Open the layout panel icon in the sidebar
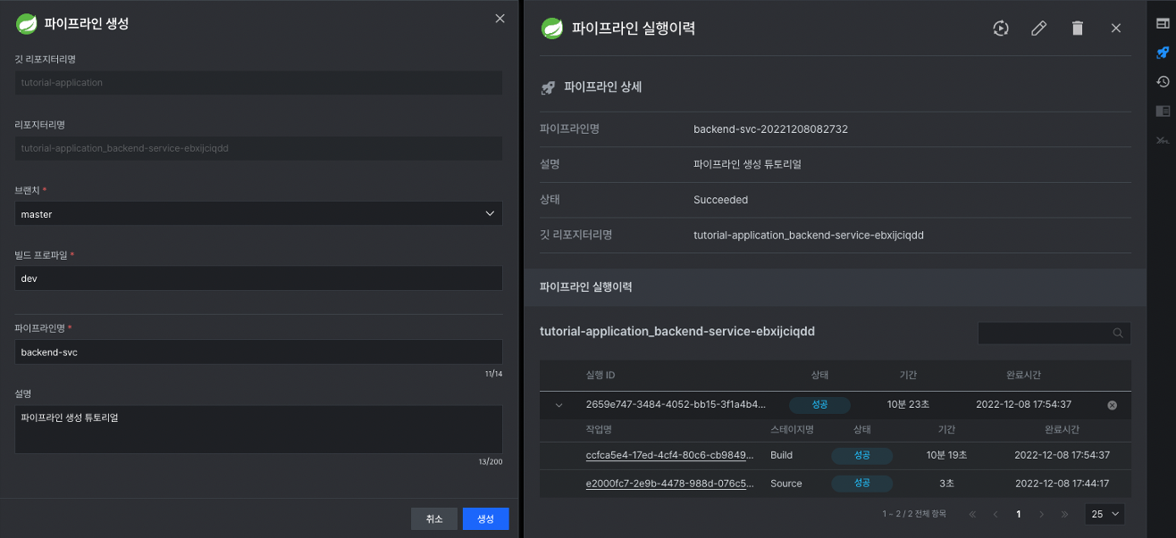This screenshot has width=1176, height=538. [x=1163, y=23]
